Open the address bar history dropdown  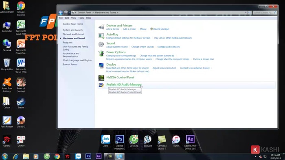[246, 13]
